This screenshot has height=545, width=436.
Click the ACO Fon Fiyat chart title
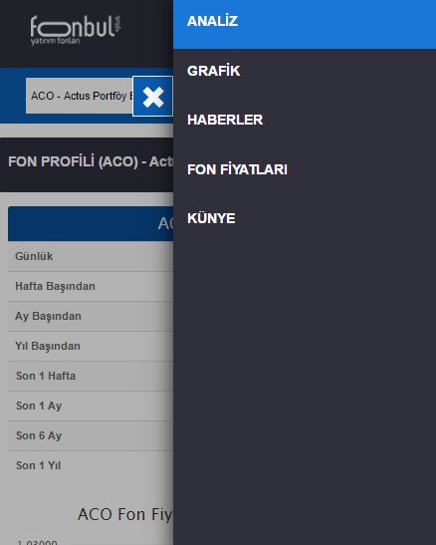pyautogui.click(x=125, y=514)
